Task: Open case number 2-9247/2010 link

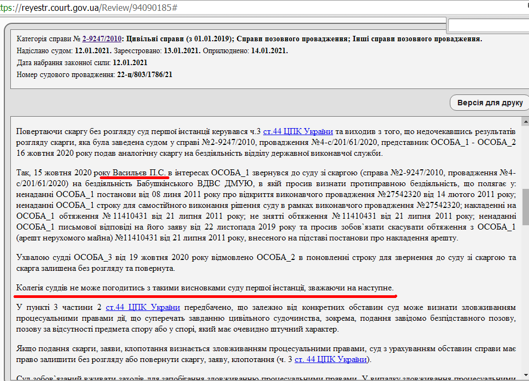Action: point(101,39)
